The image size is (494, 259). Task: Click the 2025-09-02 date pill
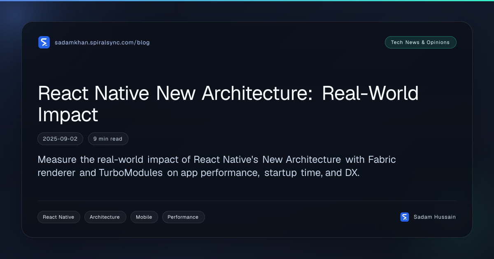(60, 139)
